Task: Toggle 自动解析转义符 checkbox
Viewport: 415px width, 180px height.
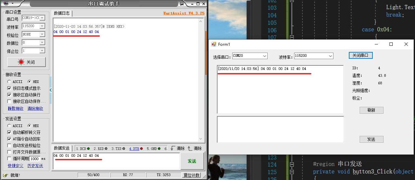Action: tap(9, 132)
